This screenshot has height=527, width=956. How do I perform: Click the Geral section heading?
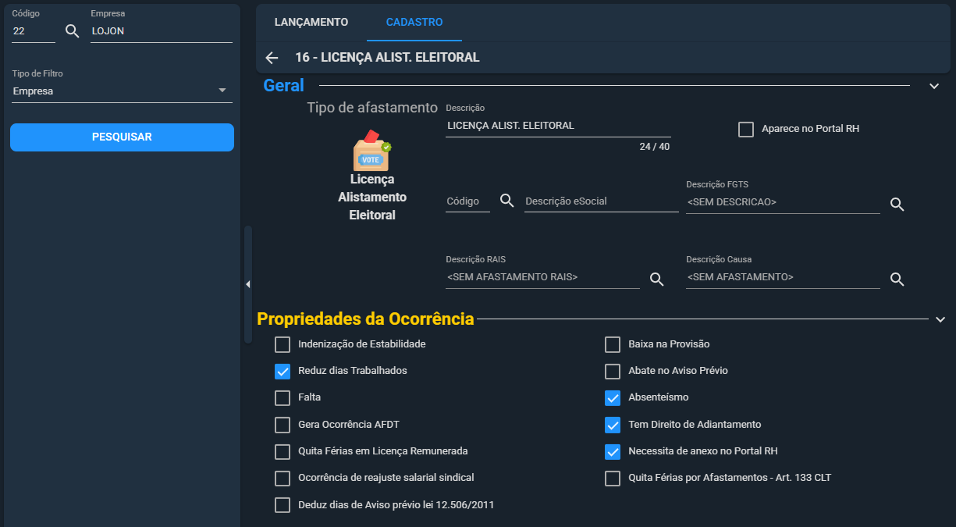tap(283, 86)
